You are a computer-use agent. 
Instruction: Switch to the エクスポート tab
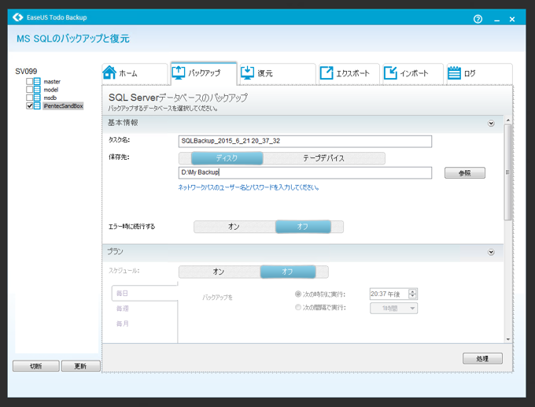coord(349,73)
